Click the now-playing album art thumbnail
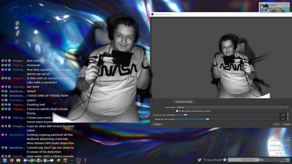 click(x=264, y=8)
